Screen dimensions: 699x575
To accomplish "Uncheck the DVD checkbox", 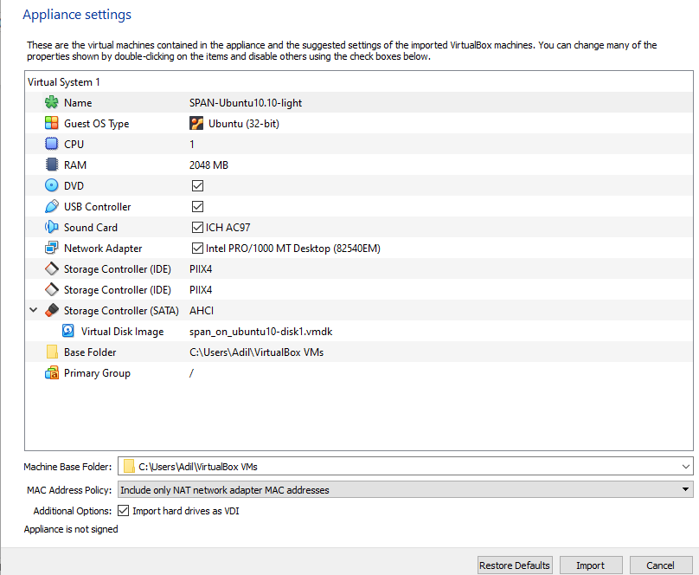I will click(197, 185).
